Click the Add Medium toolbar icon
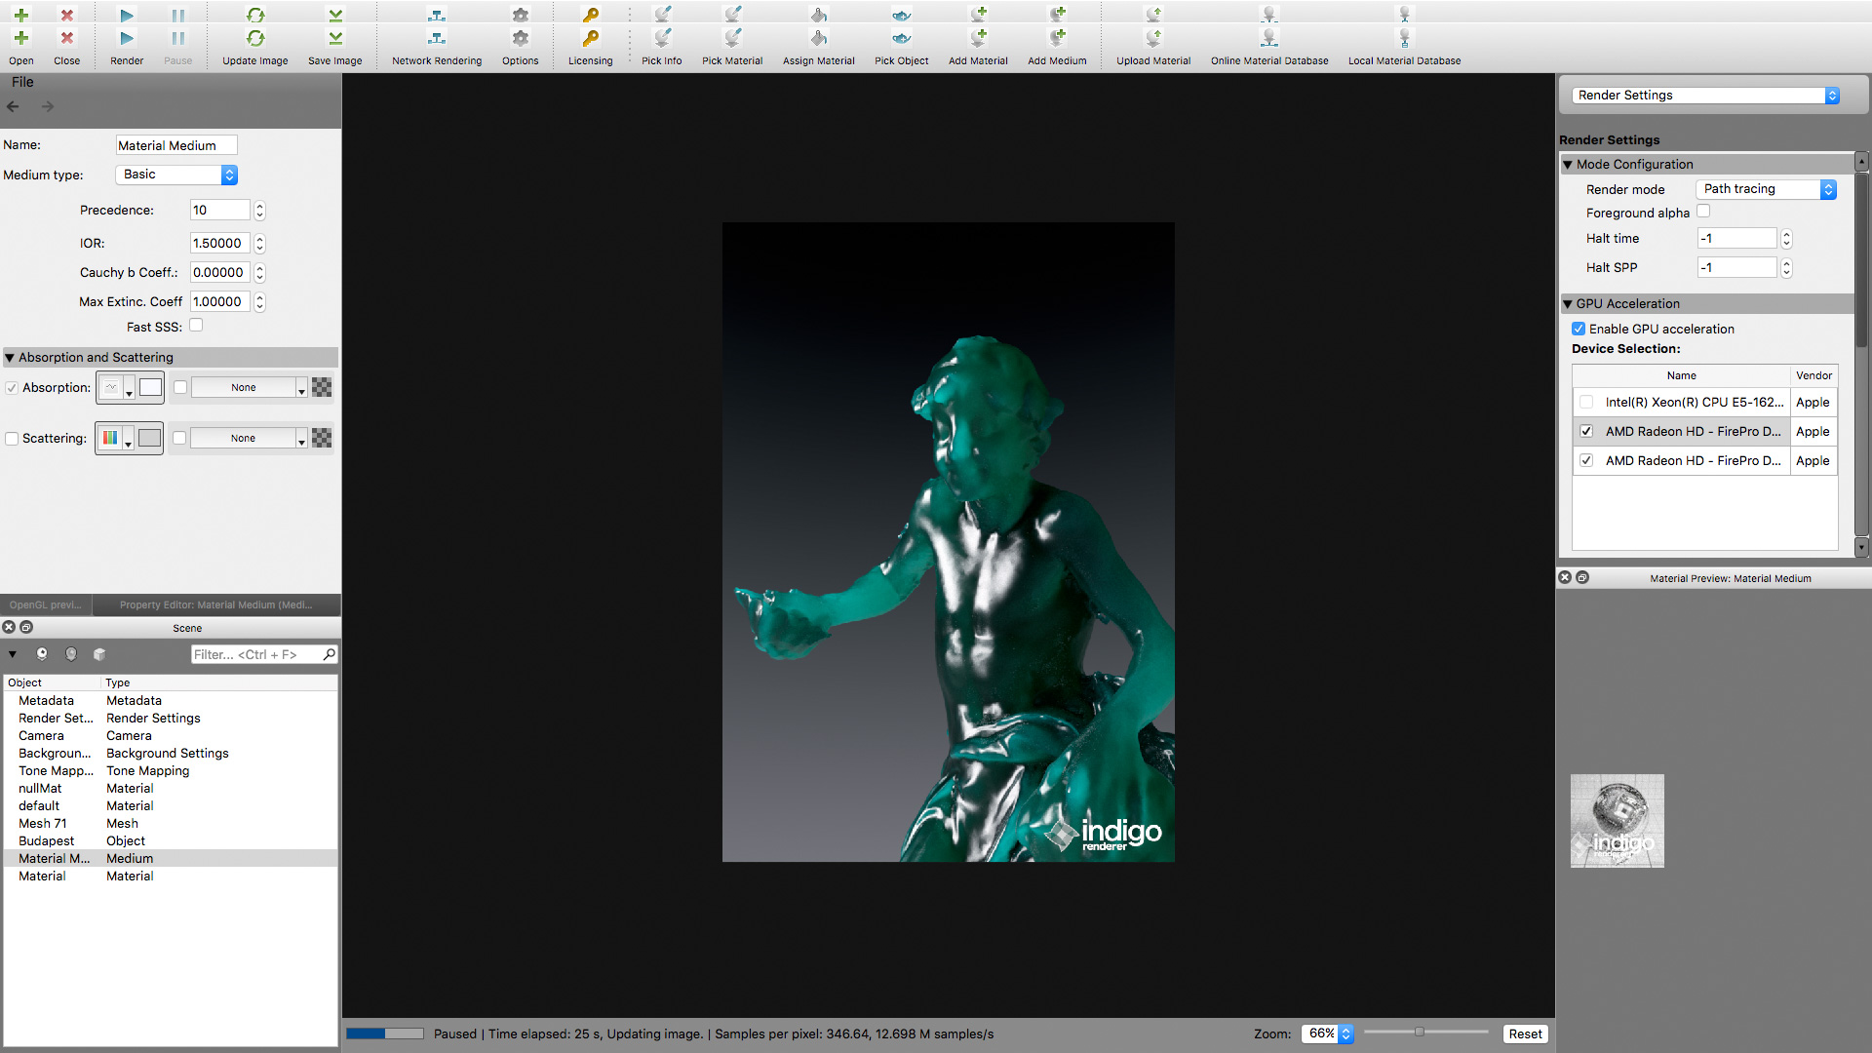This screenshot has height=1053, width=1872. 1057,38
